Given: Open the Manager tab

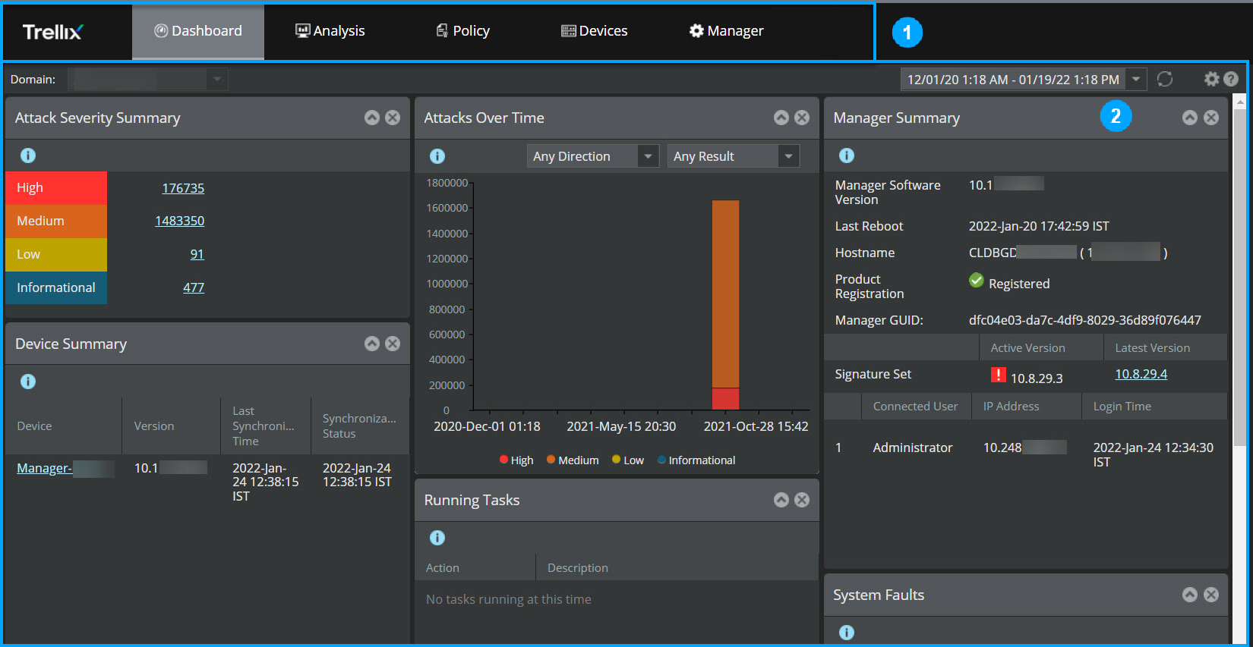Looking at the screenshot, I should tap(727, 31).
